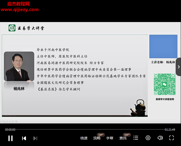181x146 pixels.
Task: Open the 倍速 playback speed menu
Action: pyautogui.click(x=84, y=138)
